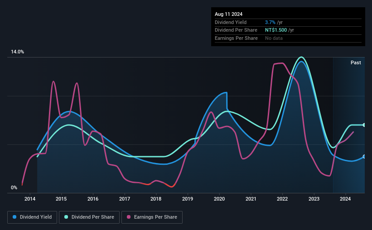Click the 0% y-axis label

[14, 187]
